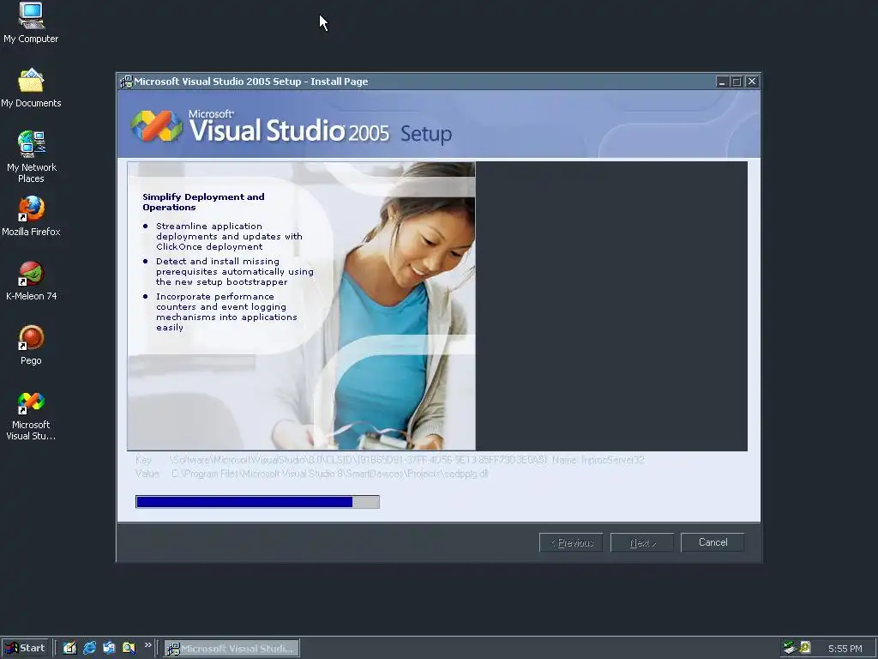Click the Visual Studio 2005 logo in banner
Screen dimensions: 878x659
tap(157, 125)
